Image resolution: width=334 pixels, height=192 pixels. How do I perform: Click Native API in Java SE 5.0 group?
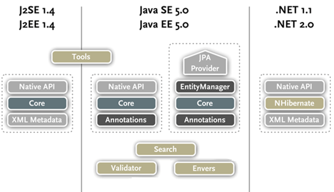coord(126,87)
